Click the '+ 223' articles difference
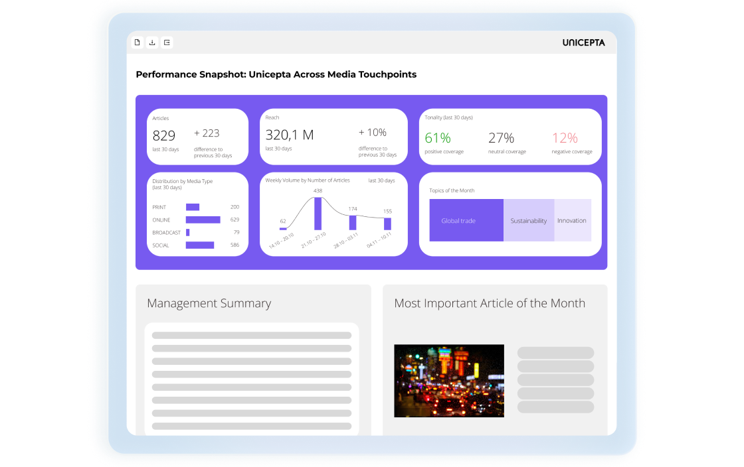 [207, 133]
